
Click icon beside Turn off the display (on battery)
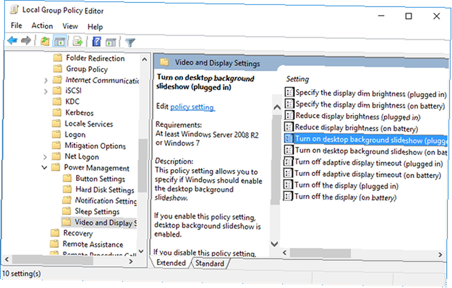coord(287,196)
